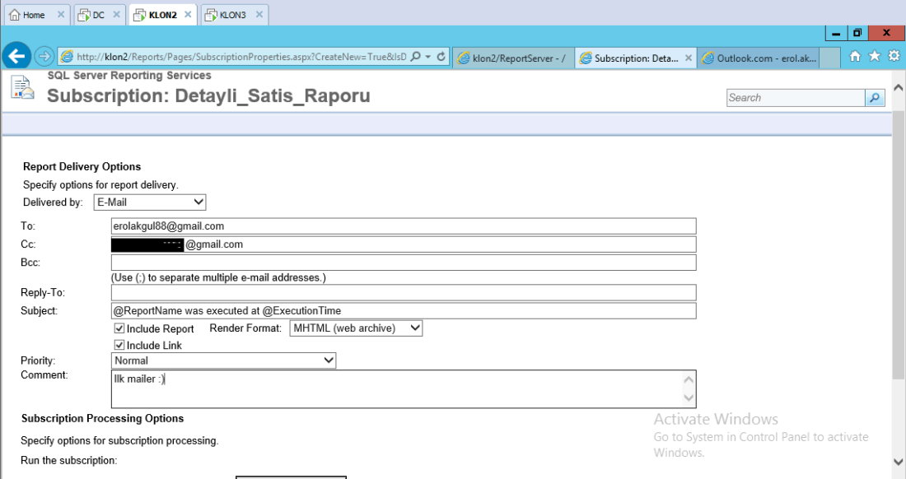This screenshot has width=906, height=479.
Task: Click into the Bcc input field
Action: (x=404, y=263)
